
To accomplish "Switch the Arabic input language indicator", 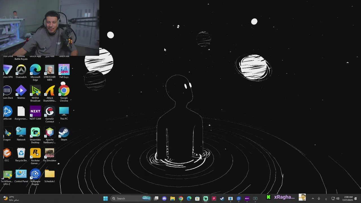I will (326, 199).
